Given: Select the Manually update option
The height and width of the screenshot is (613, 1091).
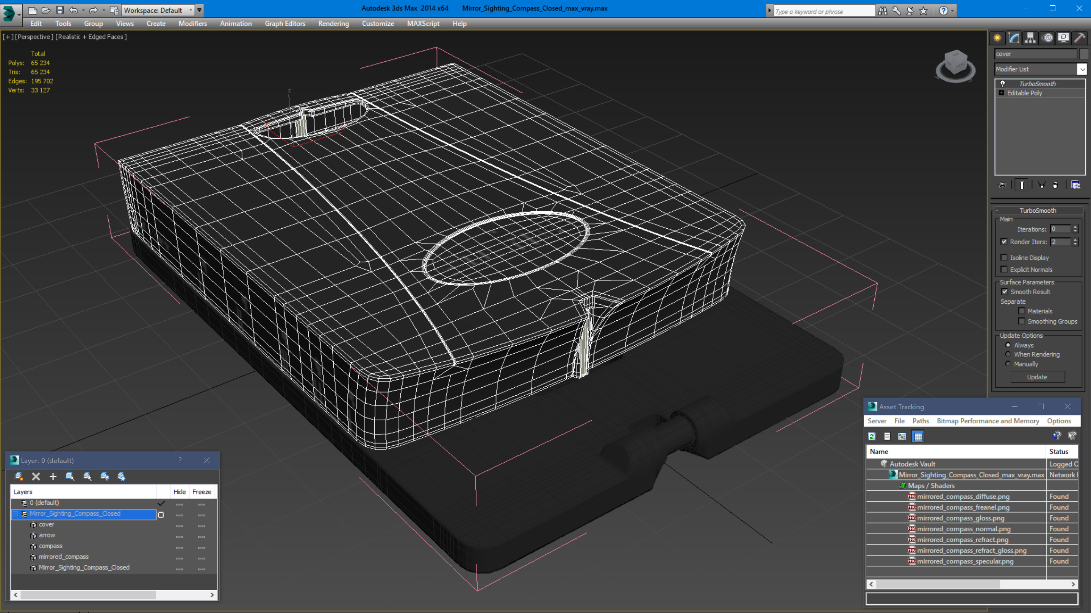Looking at the screenshot, I should coord(1008,363).
